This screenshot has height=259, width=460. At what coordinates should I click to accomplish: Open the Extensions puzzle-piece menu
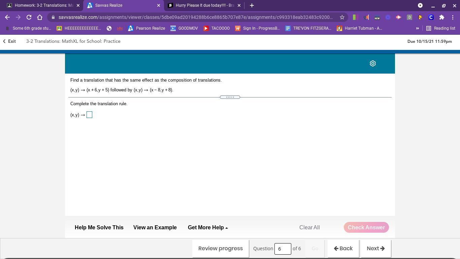(442, 17)
